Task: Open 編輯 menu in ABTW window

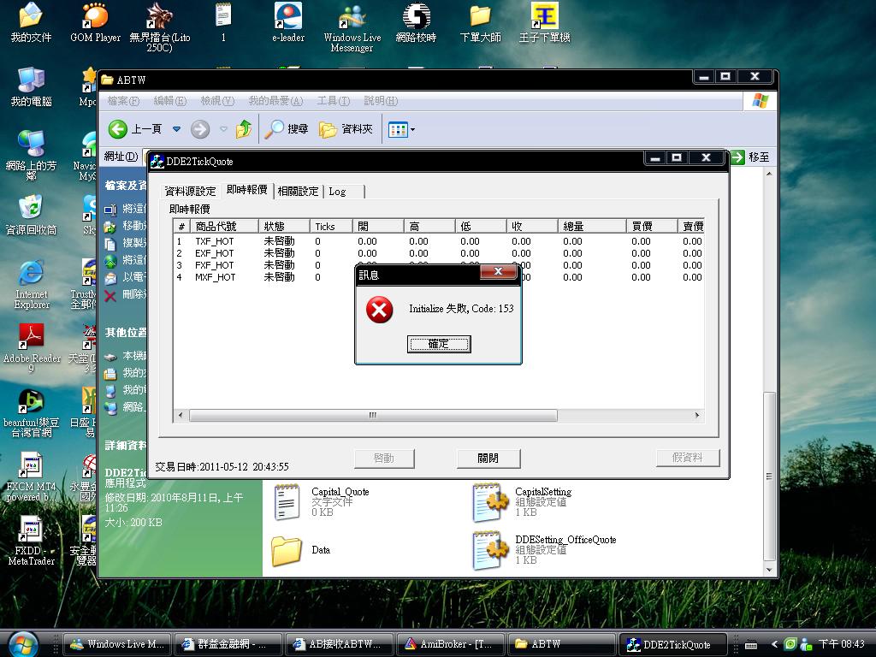Action: click(x=170, y=101)
